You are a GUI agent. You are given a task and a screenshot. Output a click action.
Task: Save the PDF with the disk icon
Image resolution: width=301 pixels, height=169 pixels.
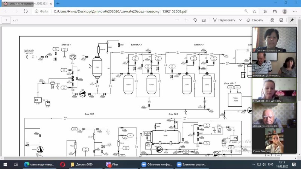(281, 20)
